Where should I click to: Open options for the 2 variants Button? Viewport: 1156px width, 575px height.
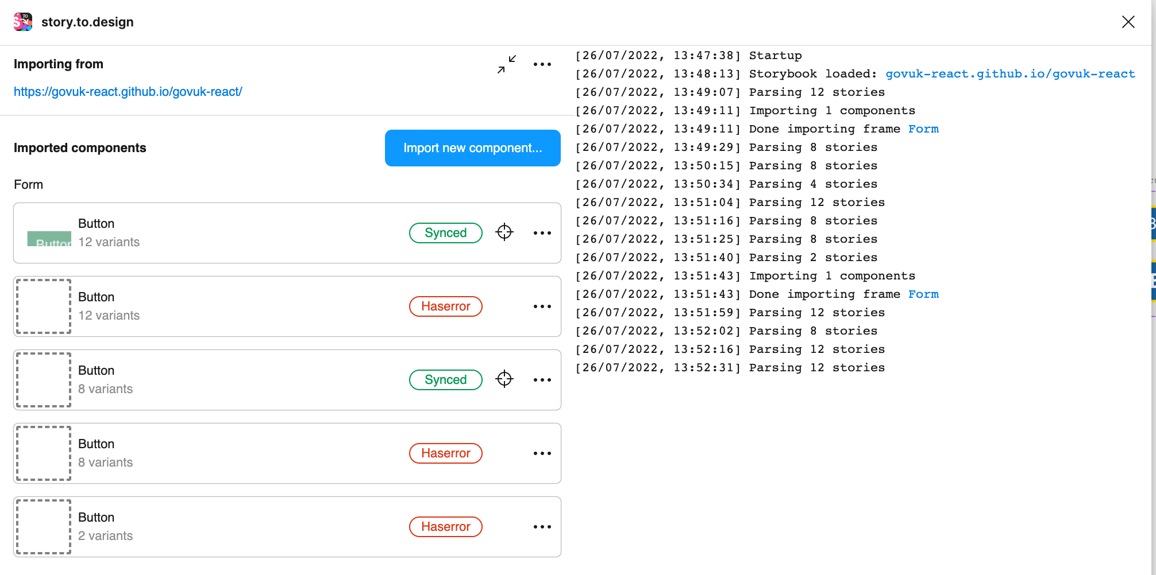542,527
